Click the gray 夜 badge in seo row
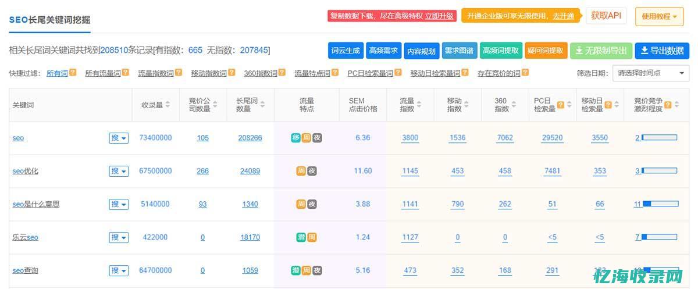Viewport: 698px width, 289px height. (317, 138)
